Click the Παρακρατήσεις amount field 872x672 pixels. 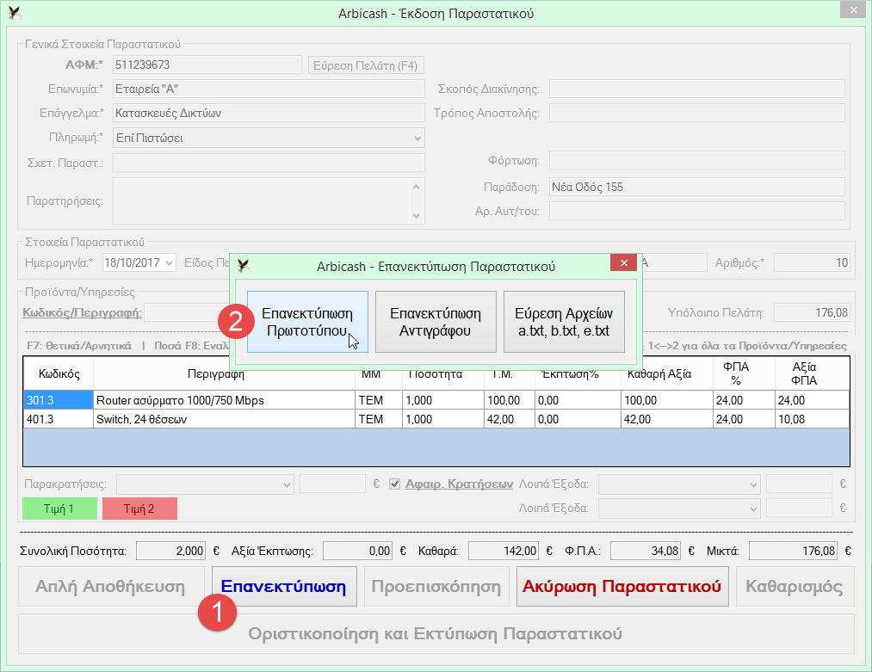pyautogui.click(x=332, y=484)
